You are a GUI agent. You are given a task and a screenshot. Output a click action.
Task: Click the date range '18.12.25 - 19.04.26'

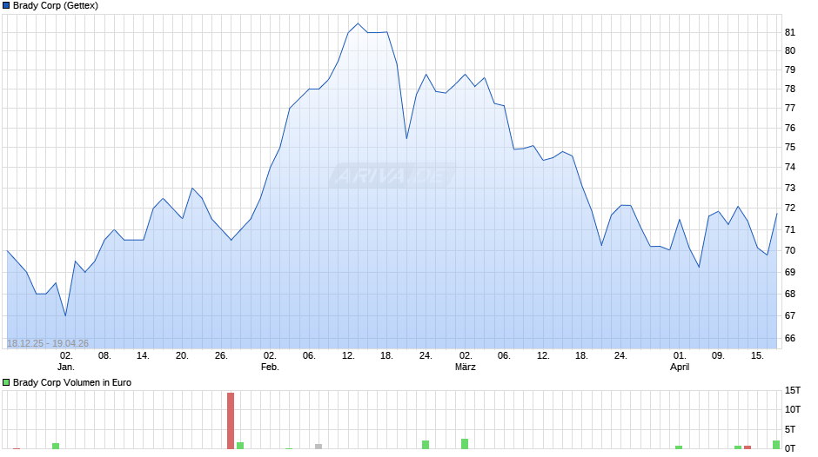[48, 343]
